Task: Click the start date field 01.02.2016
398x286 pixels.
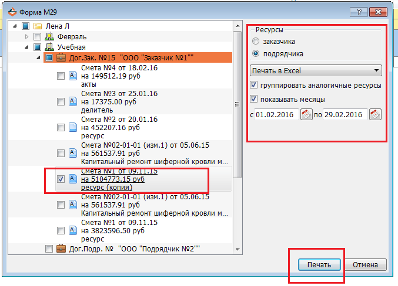Action: point(276,115)
